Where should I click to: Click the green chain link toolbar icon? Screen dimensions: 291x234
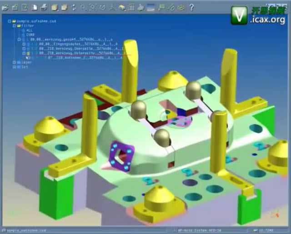point(181,8)
